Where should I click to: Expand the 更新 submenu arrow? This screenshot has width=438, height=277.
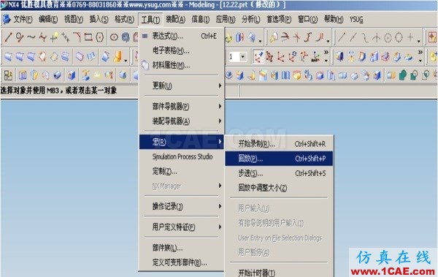click(220, 86)
